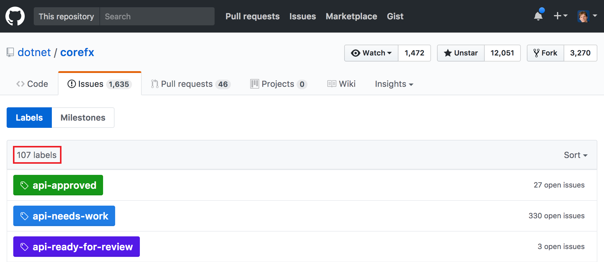
Task: View the 1,472 watchers count
Action: [x=414, y=53]
